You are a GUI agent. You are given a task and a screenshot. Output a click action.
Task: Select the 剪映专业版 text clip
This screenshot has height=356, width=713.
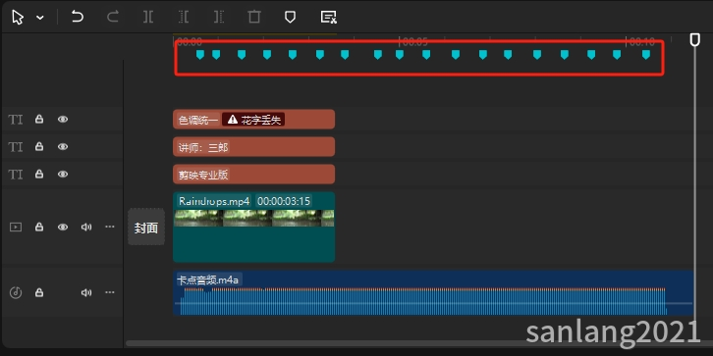(253, 175)
